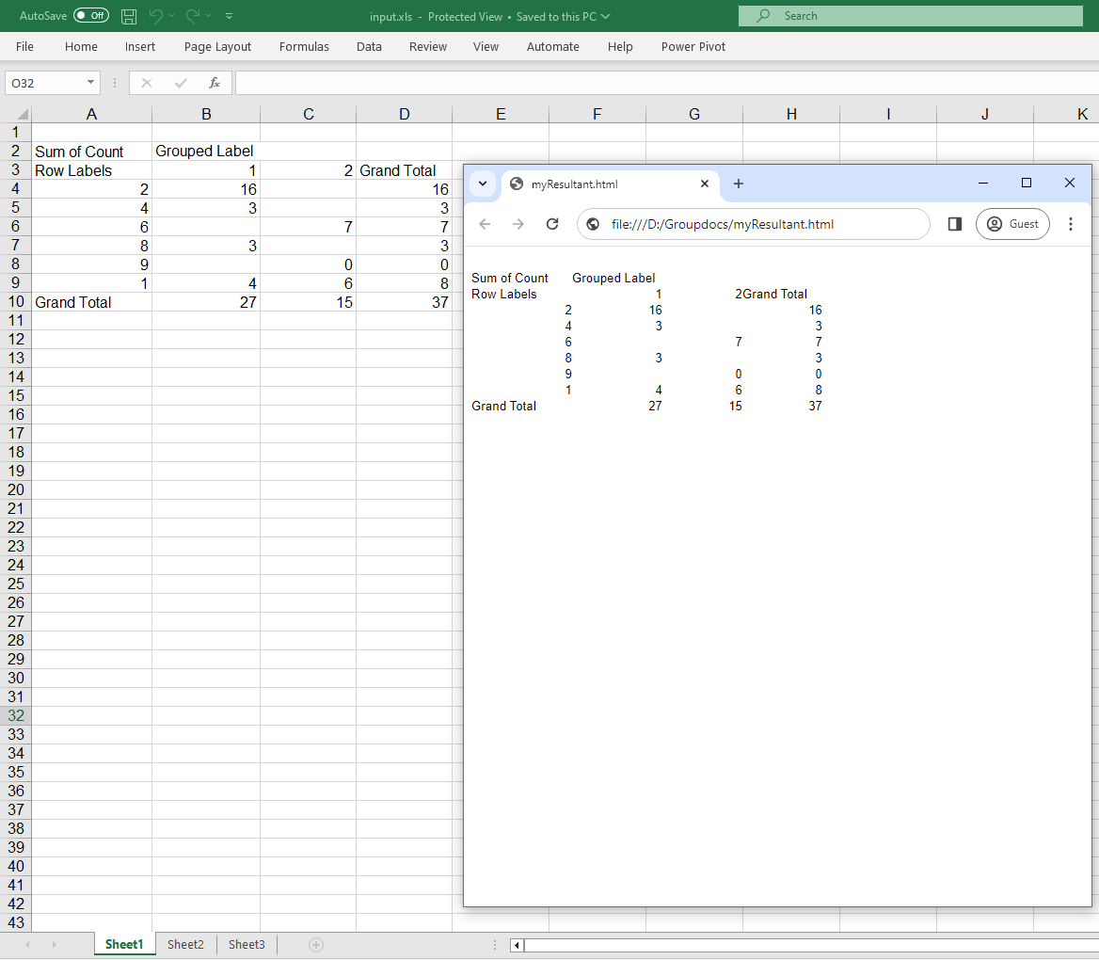Click the Redo icon
This screenshot has height=960, width=1099.
coord(195,15)
